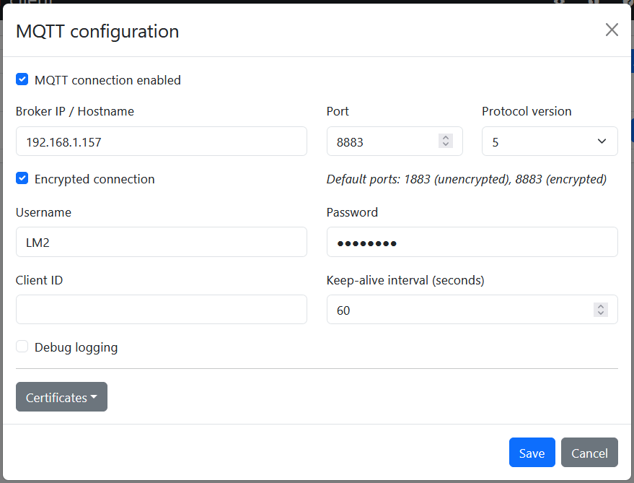Click the MQTT connection enabled label
Viewport: 634px width, 483px height.
tap(107, 80)
